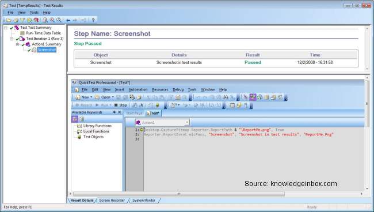Click the time cell 12/2/2008 - 16:31:58
The height and width of the screenshot is (212, 374).
pos(315,63)
